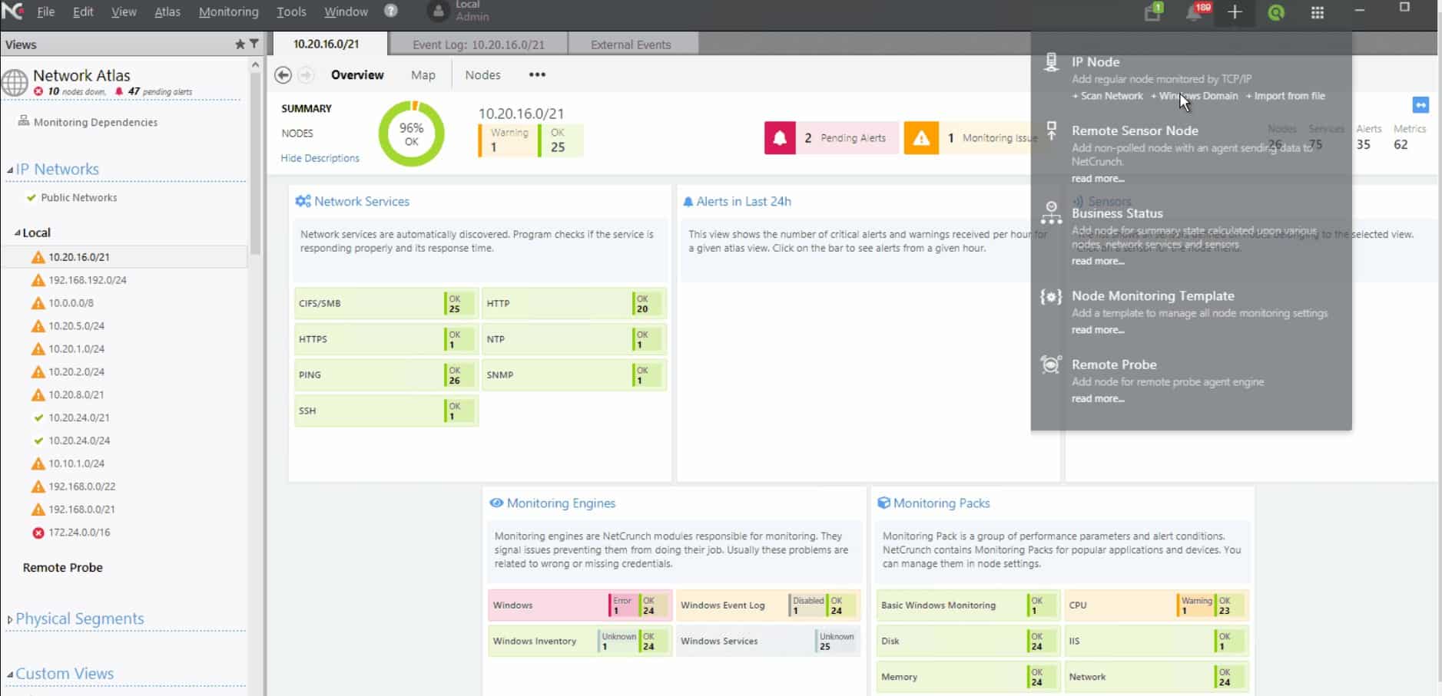Screen dimensions: 1442x696
Task: Click the blue expand arrows icon at right
Action: (1420, 105)
